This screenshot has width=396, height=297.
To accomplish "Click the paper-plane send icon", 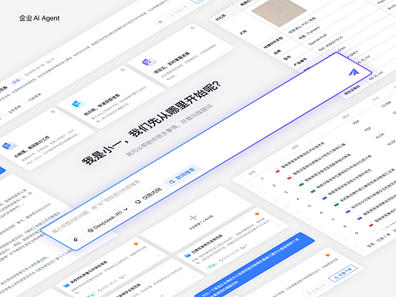I will (354, 72).
